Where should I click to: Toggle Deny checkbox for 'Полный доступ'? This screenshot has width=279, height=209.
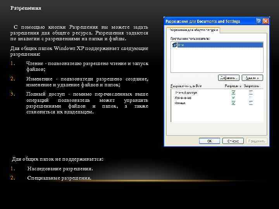(x=251, y=93)
